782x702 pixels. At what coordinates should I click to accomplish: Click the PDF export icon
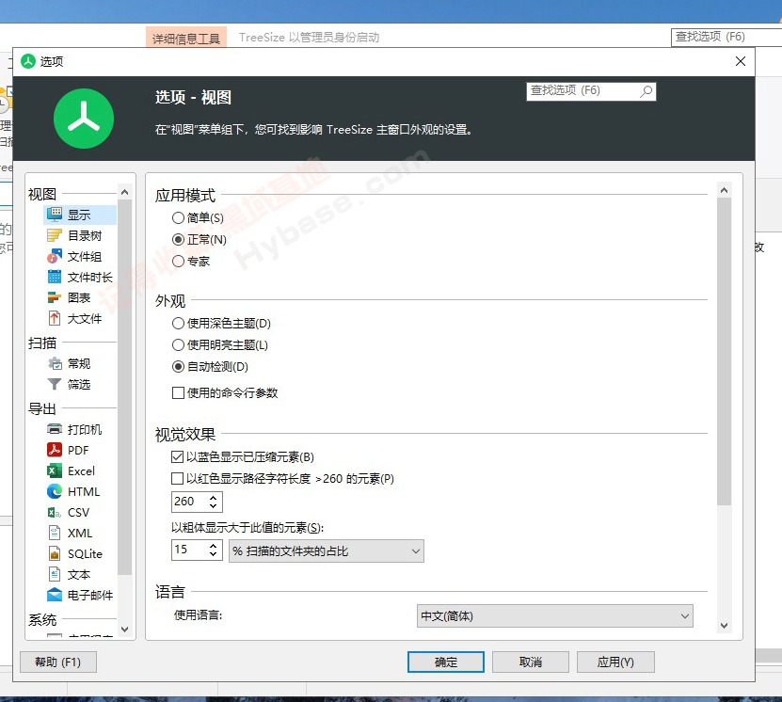[x=56, y=450]
